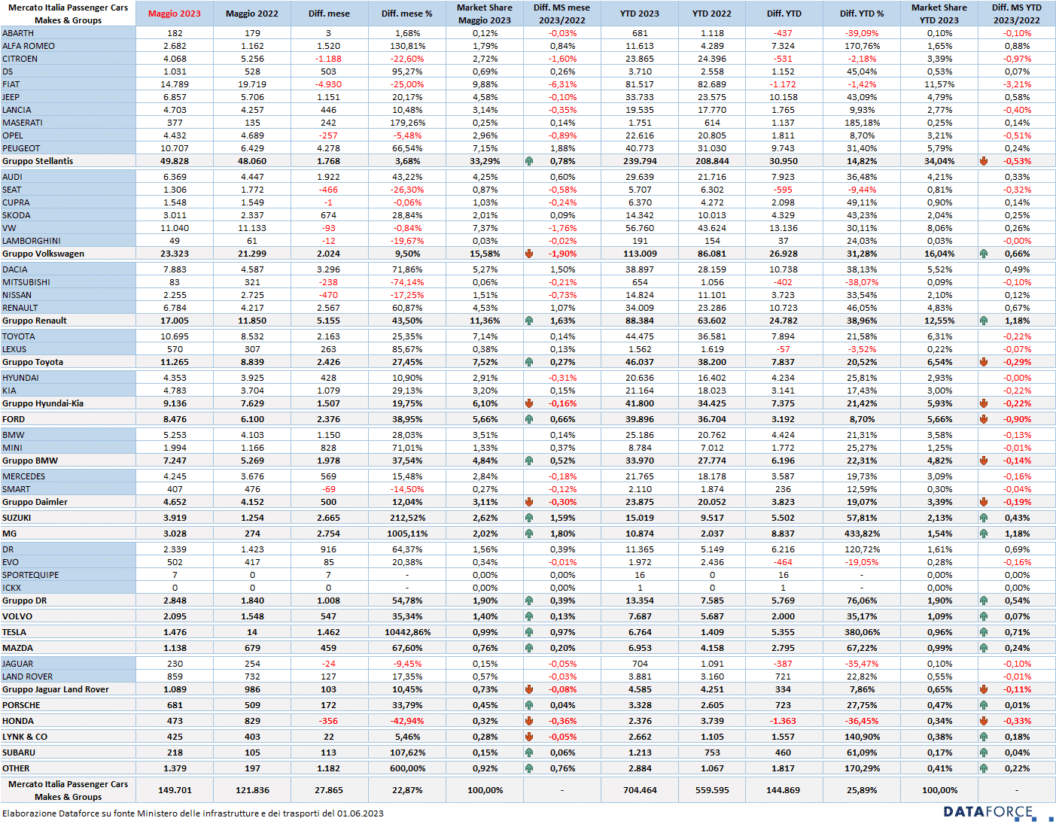Select the ALFA ROMEO row label
Viewport: 1056px width, 824px height.
pos(29,46)
